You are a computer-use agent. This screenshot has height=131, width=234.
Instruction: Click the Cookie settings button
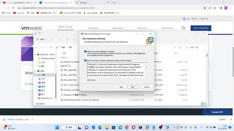click(217, 112)
